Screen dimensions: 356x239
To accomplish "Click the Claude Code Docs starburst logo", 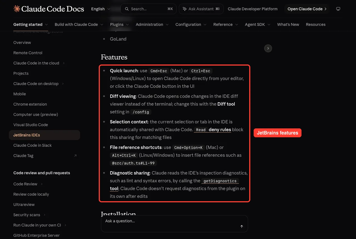I will [17, 9].
